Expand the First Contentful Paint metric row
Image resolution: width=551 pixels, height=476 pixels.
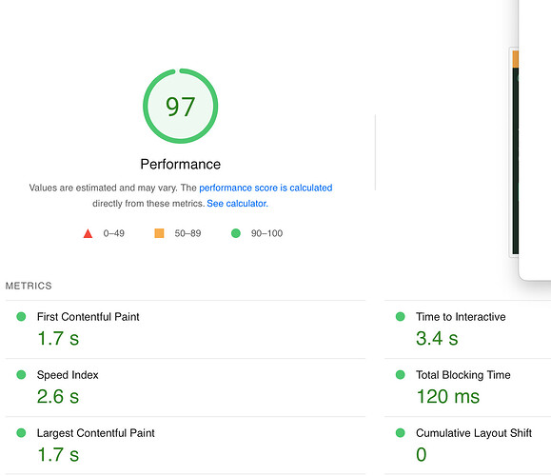186,329
